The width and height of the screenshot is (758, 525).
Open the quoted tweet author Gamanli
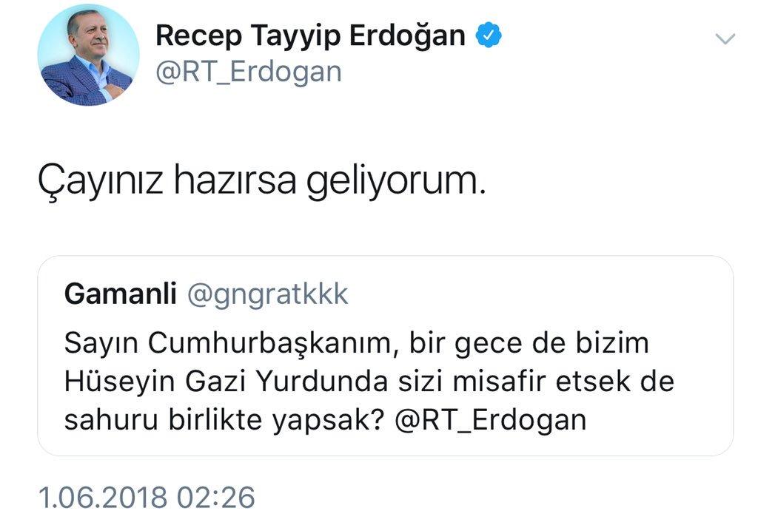pos(120,294)
